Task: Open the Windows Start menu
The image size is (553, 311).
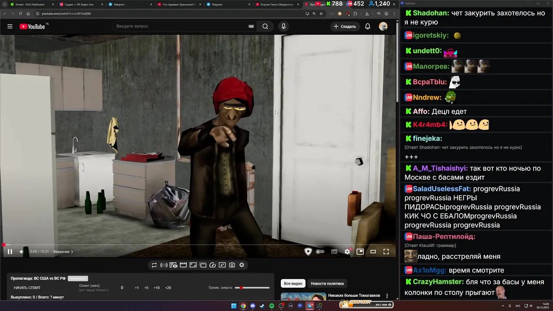Action: coord(234,306)
